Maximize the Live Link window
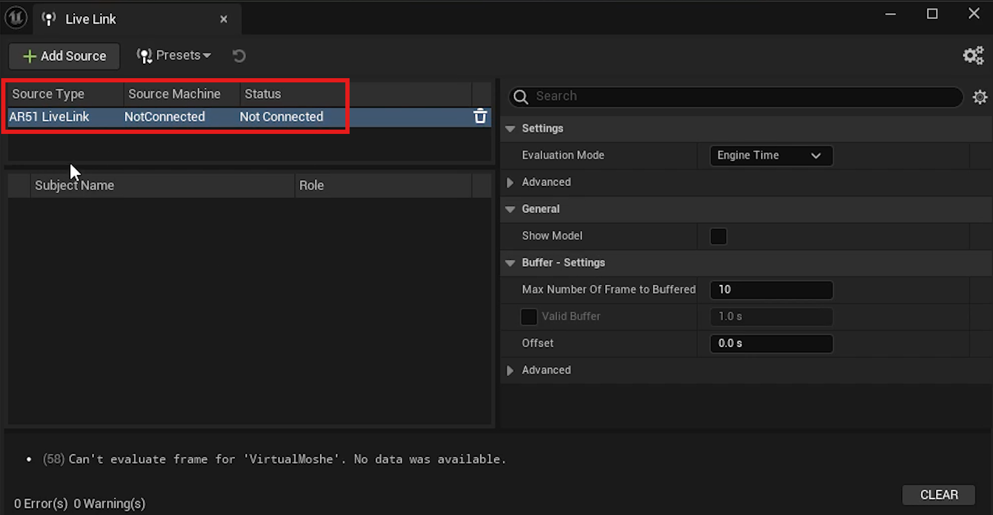This screenshot has height=515, width=993. 932,14
